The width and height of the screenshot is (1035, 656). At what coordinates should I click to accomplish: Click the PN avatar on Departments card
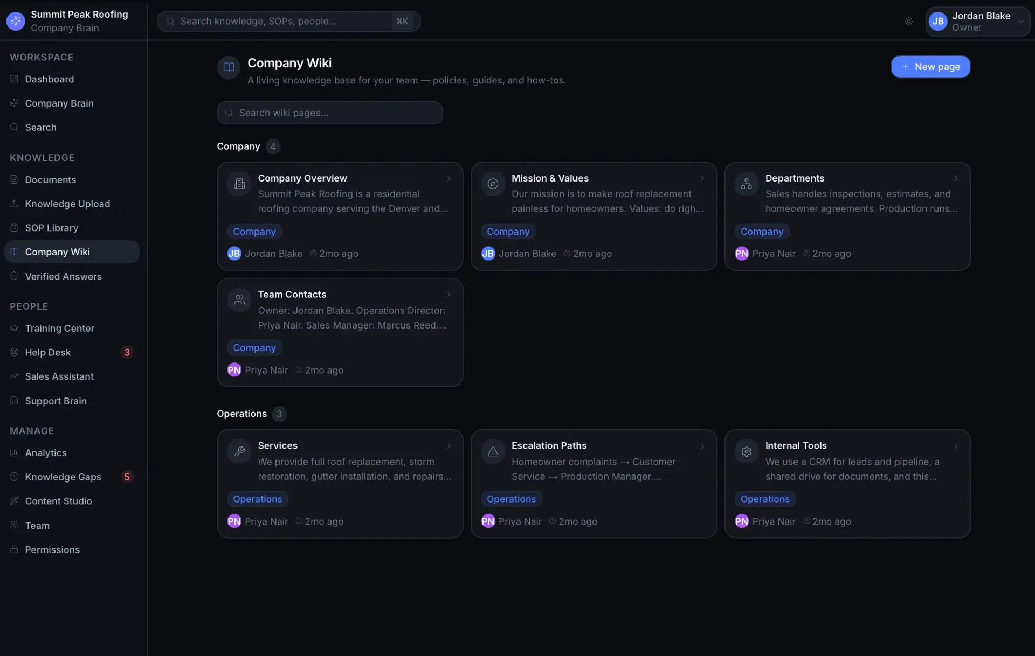[742, 254]
